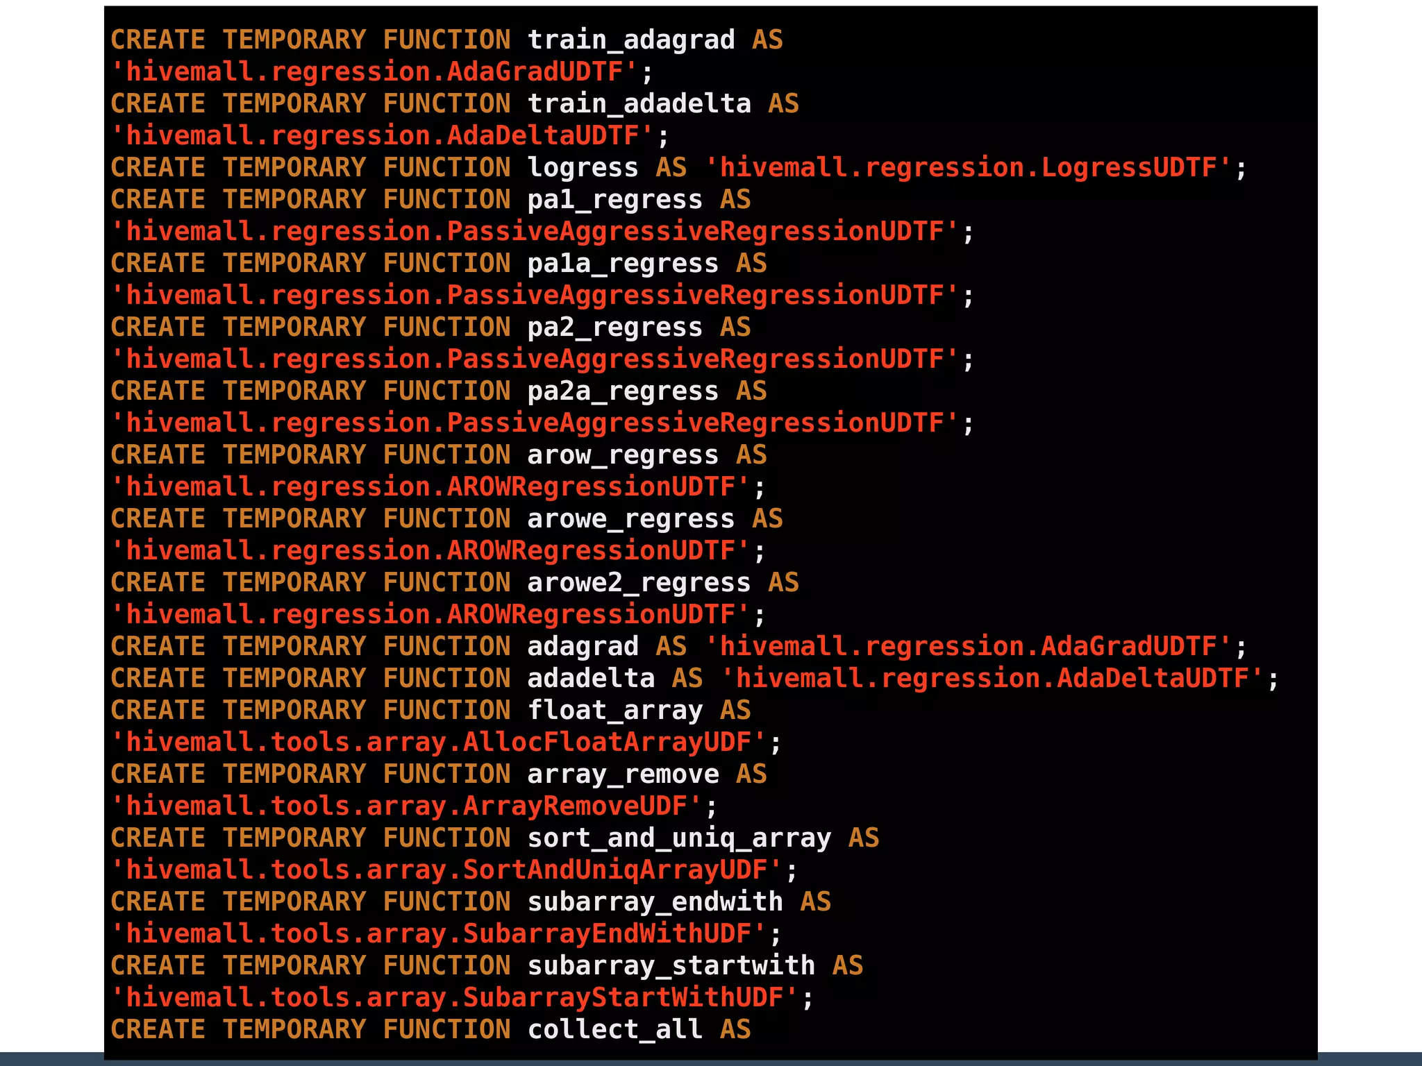
Task: Click the function name train_adagrad
Action: (x=631, y=40)
